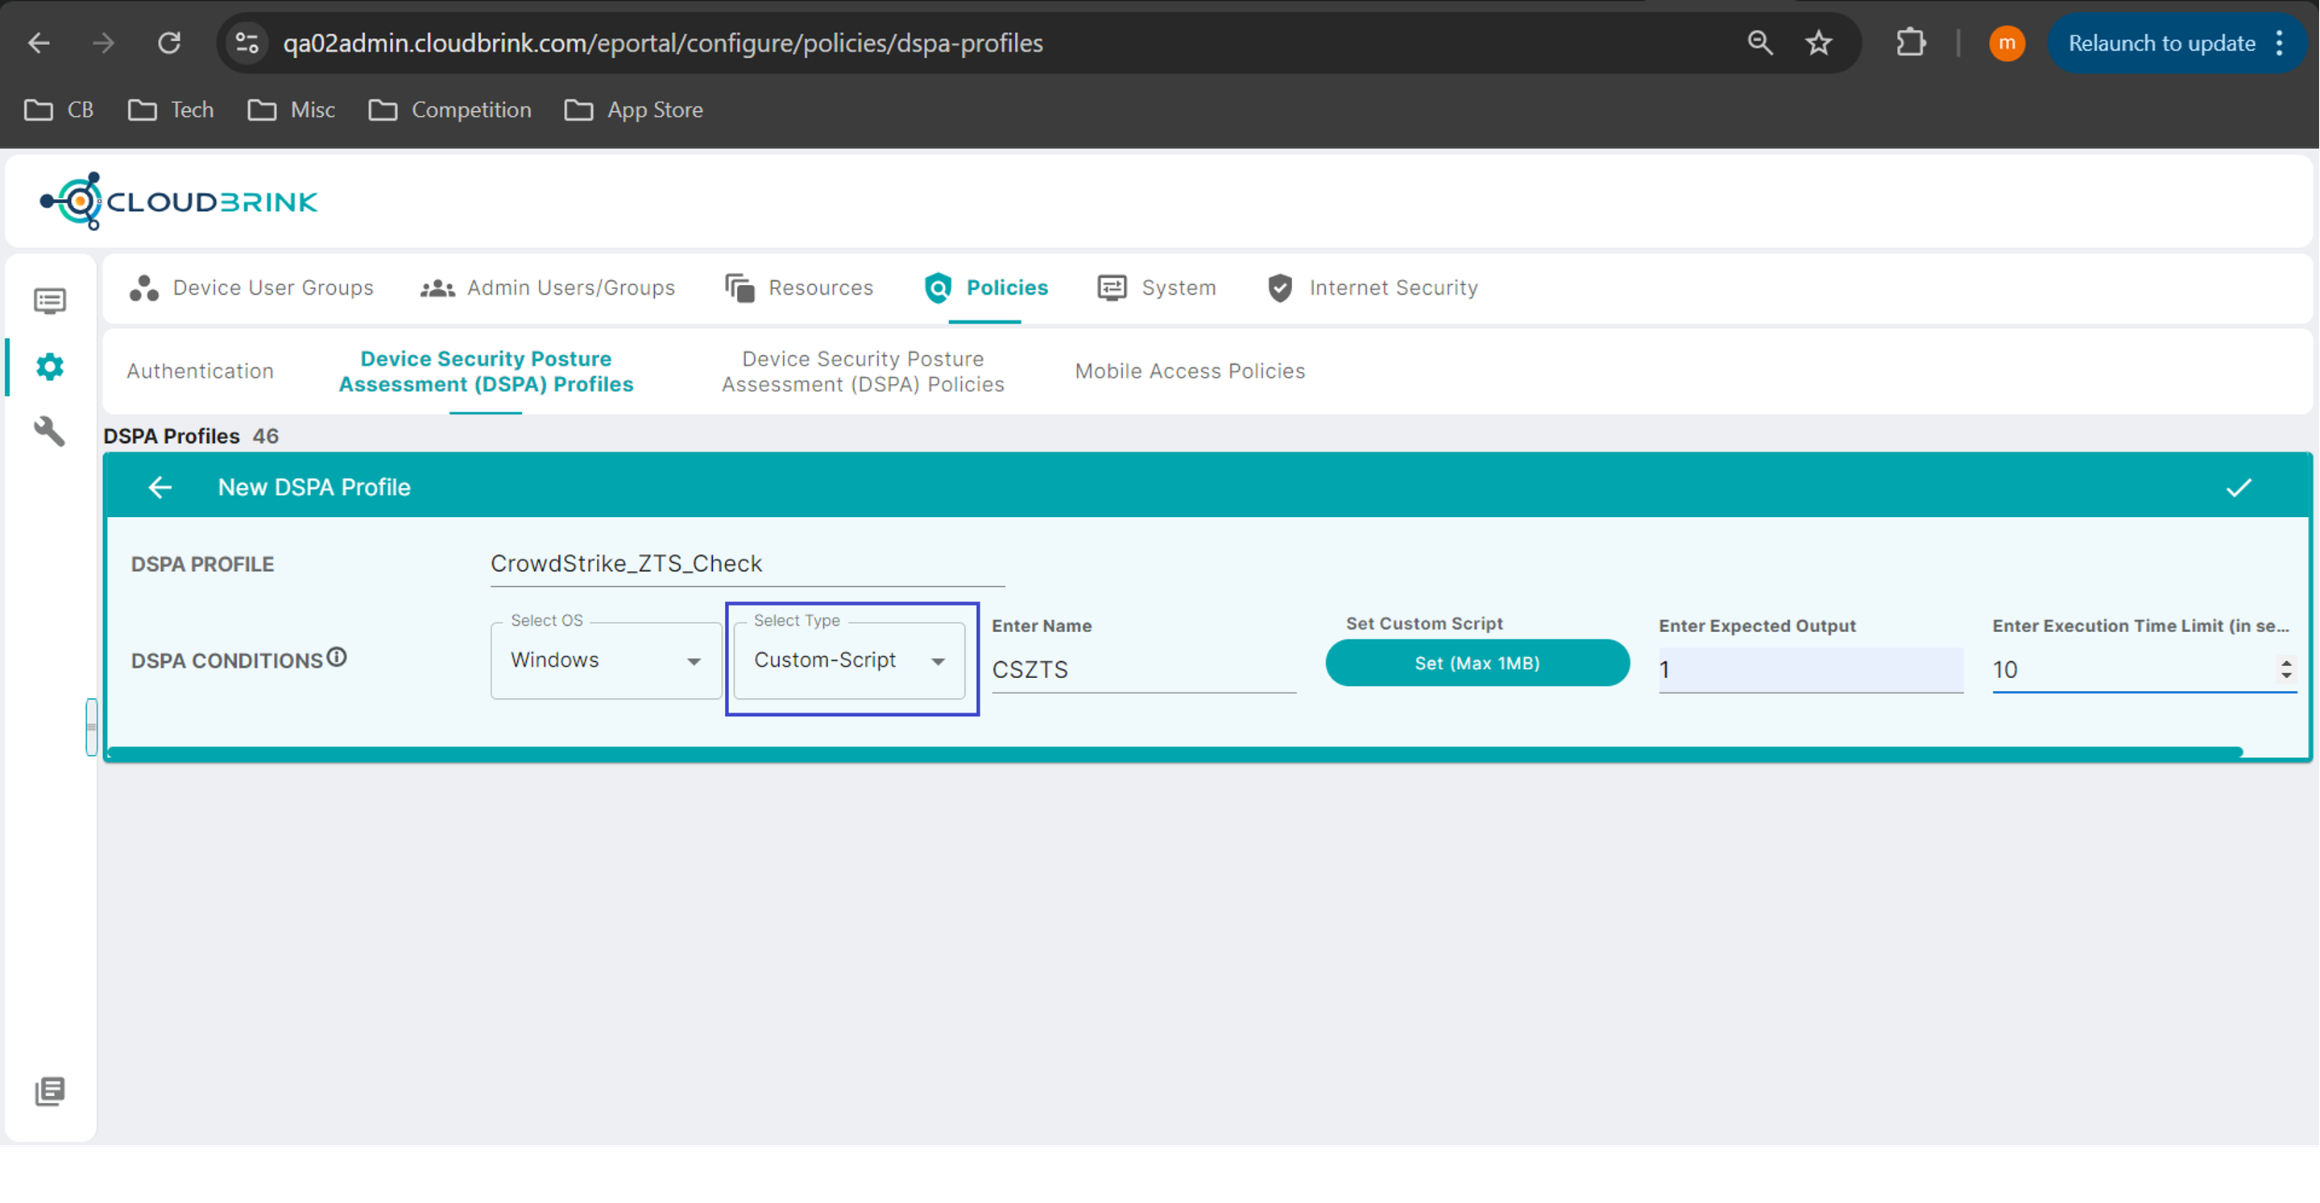
Task: Click the back arrow in New DSPA Profile header
Action: coord(159,487)
